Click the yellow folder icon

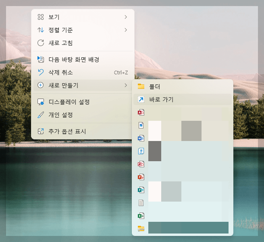tap(141, 86)
